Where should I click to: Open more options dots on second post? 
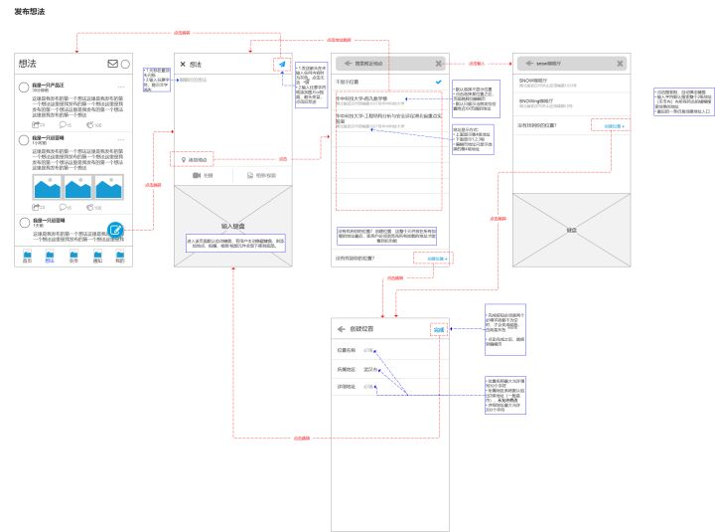click(120, 139)
